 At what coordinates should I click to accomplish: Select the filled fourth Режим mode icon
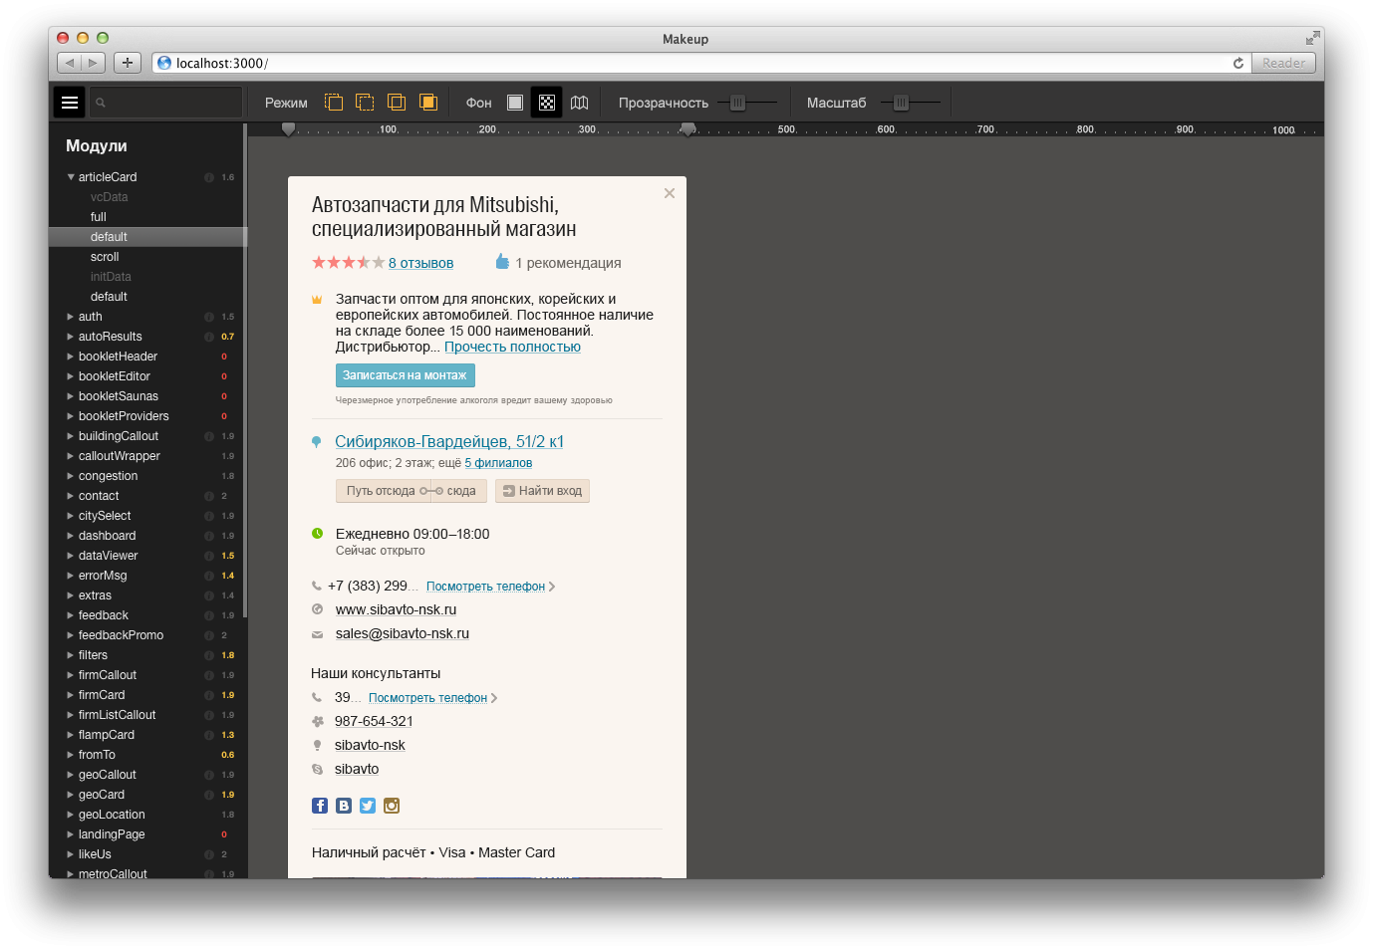click(428, 103)
